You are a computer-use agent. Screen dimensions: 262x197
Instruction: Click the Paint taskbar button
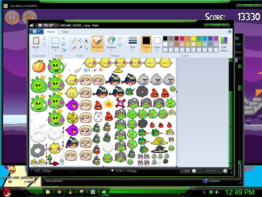point(104,192)
